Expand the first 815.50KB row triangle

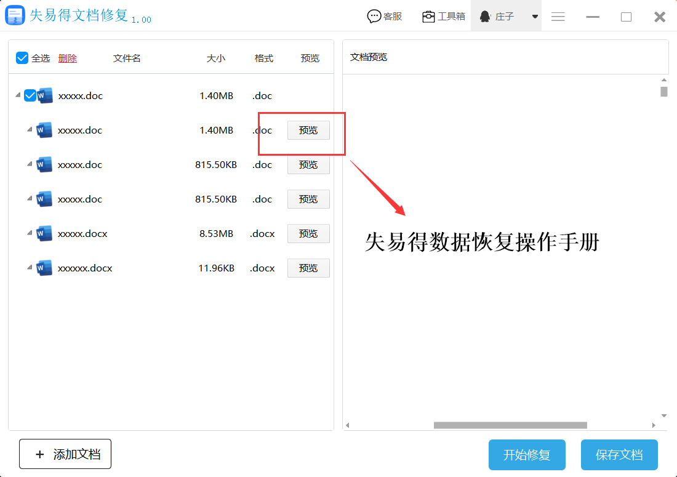(x=30, y=164)
